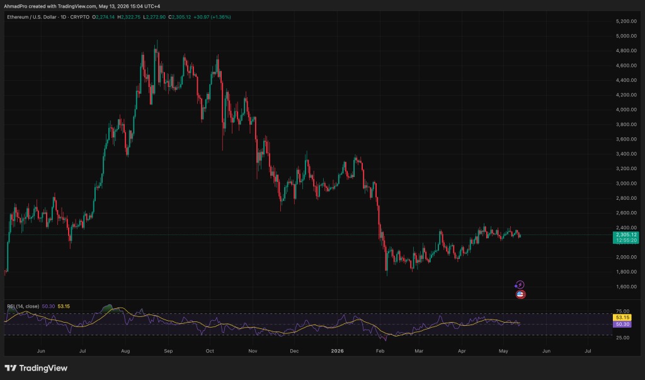The height and width of the screenshot is (380, 645).
Task: Click the 2,600.00 price axis label
Action: [x=626, y=213]
